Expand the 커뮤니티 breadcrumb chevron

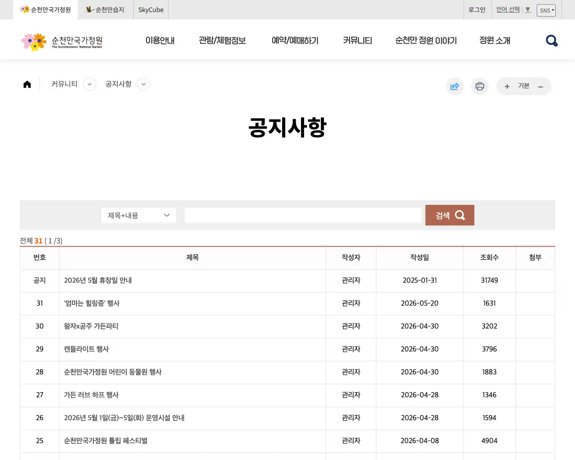point(89,84)
